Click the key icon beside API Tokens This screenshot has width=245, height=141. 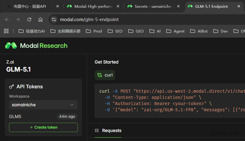[12, 87]
